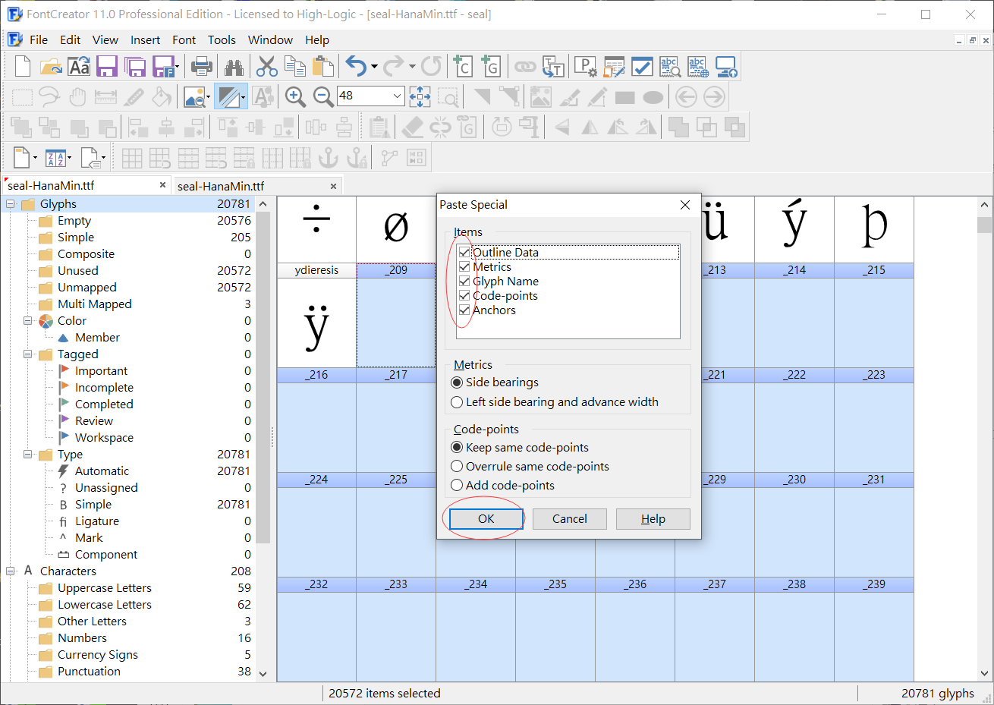Select the Unmapped folder in the tree
The width and height of the screenshot is (994, 705).
pyautogui.click(x=87, y=288)
